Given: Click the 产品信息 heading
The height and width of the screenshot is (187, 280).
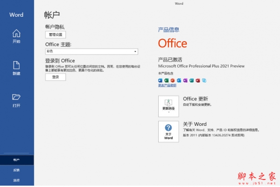Looking at the screenshot, I should point(168,30).
